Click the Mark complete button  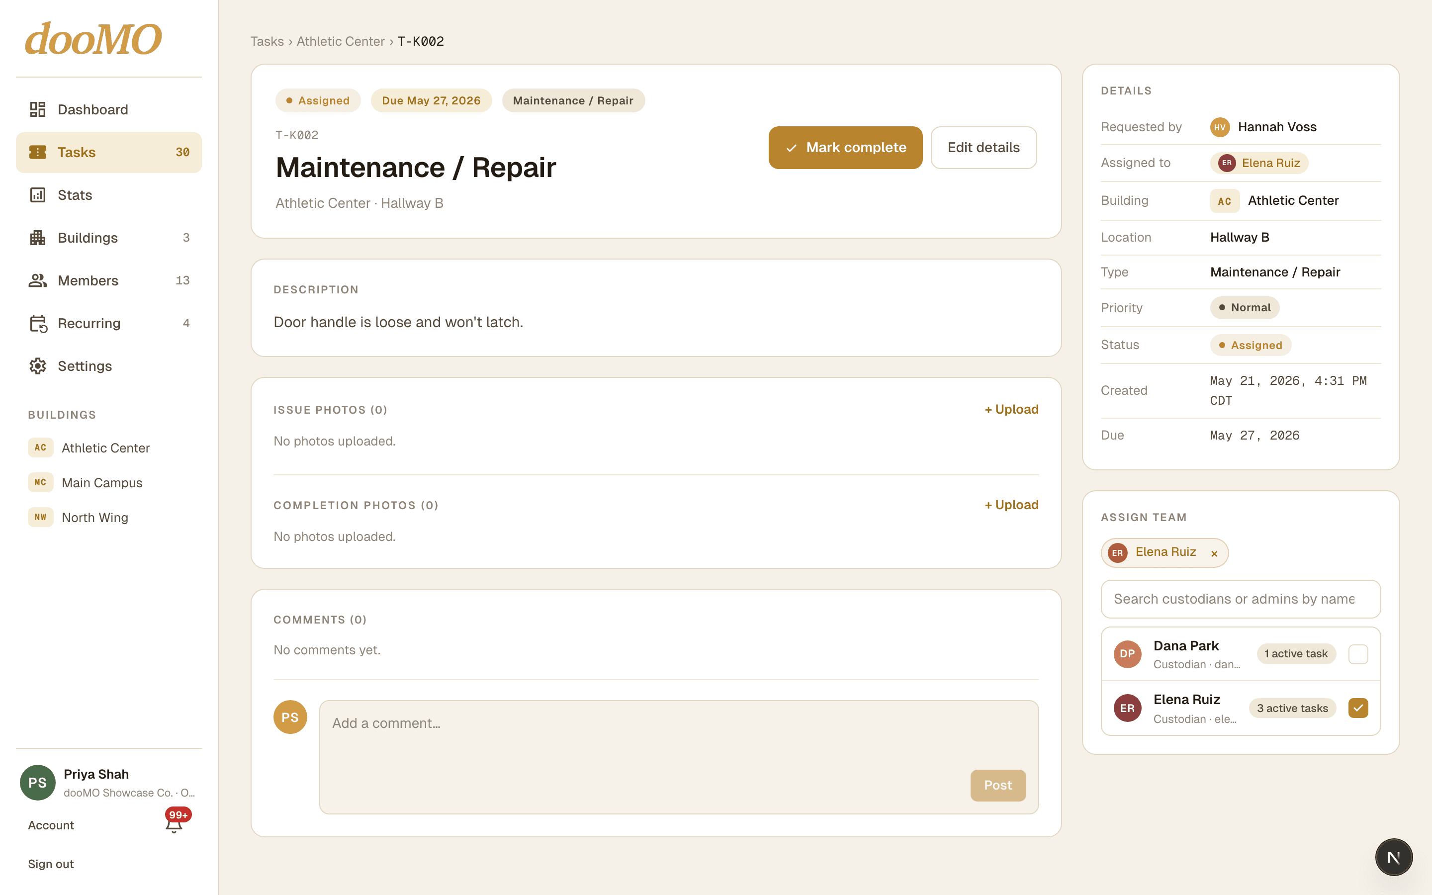845,147
